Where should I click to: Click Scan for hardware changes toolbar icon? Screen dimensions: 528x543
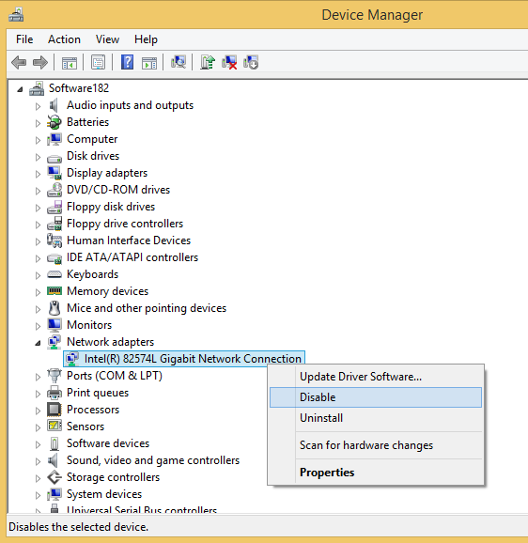click(x=179, y=62)
